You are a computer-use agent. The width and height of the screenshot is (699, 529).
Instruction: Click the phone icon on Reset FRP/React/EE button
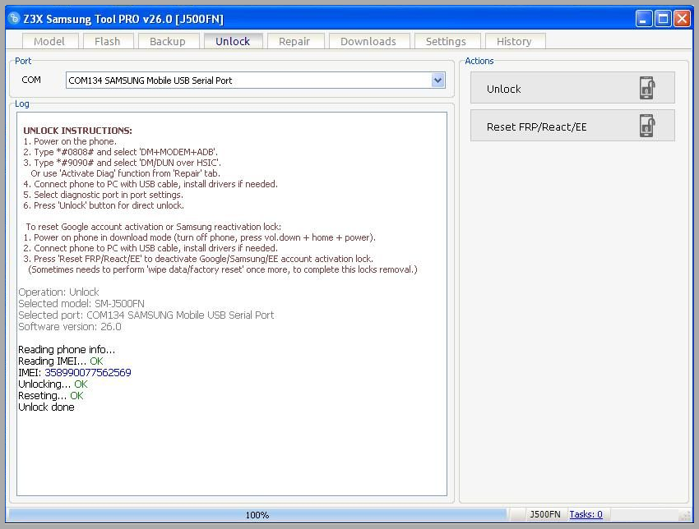647,126
